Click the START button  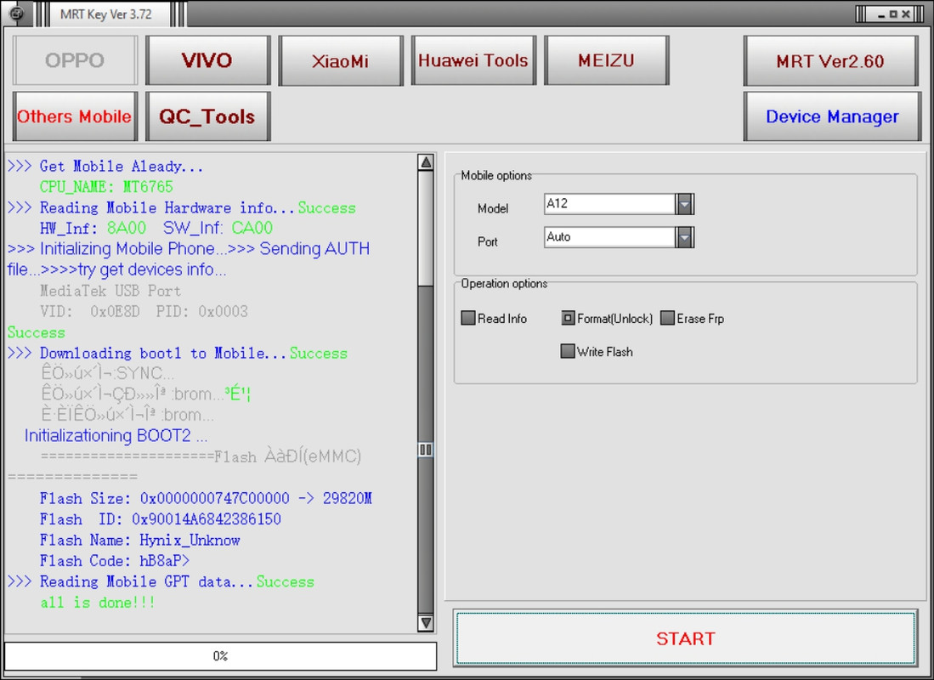(x=685, y=637)
